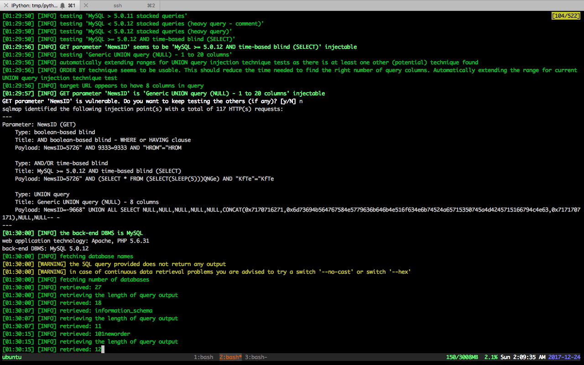The width and height of the screenshot is (584, 365).
Task: Click 'retrieved: 27' log line
Action: (52, 287)
